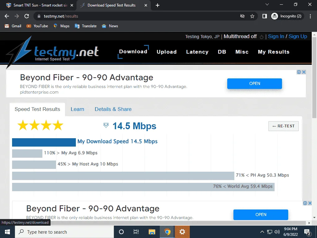Open the Upload menu item

(x=167, y=52)
